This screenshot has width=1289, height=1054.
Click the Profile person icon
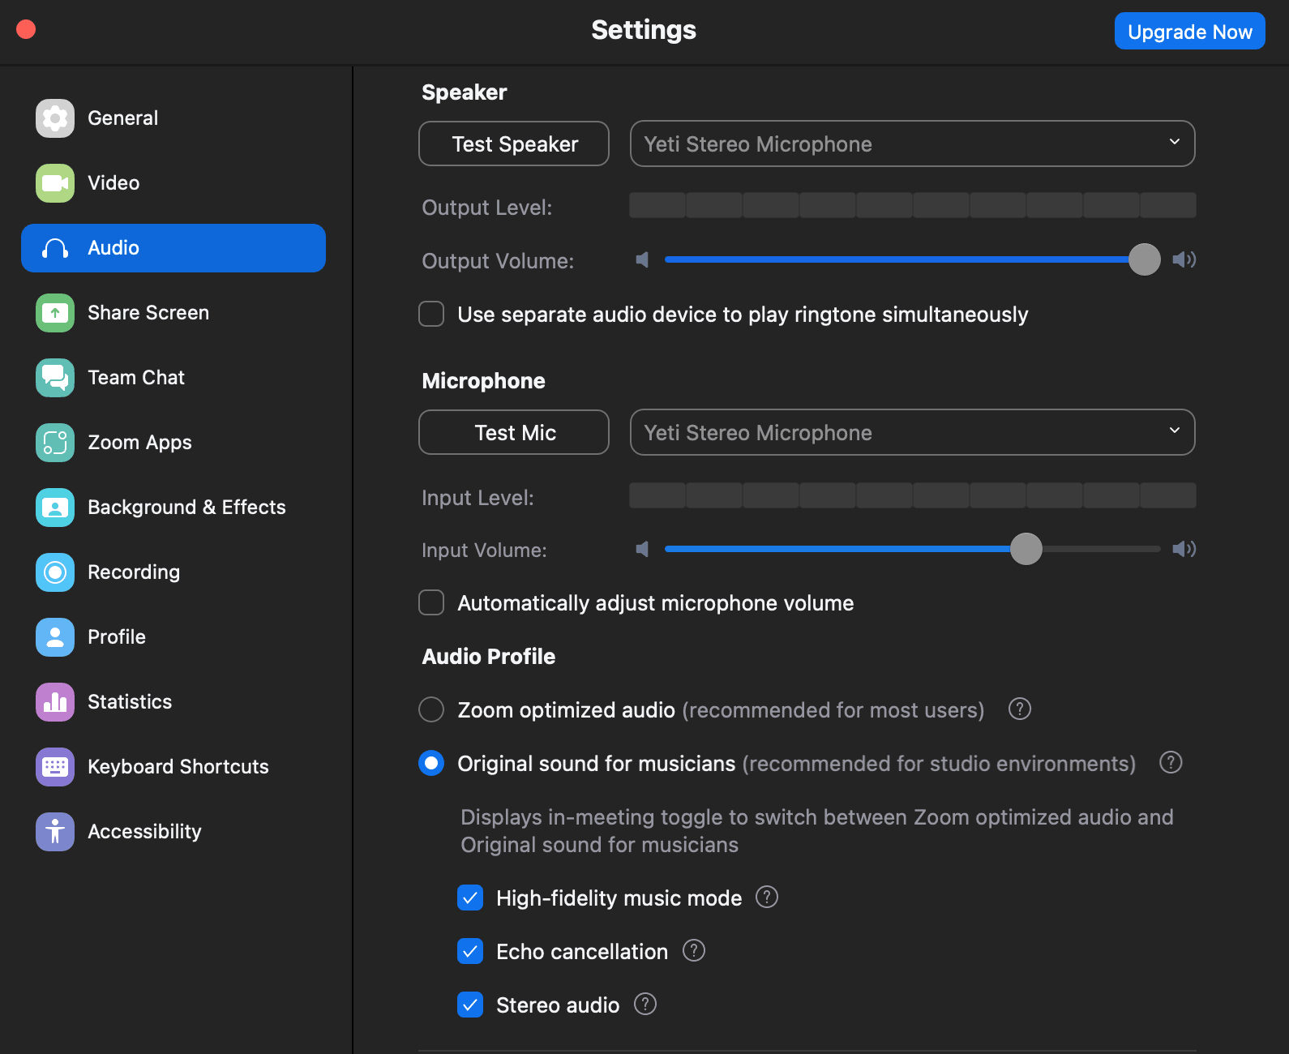(55, 637)
